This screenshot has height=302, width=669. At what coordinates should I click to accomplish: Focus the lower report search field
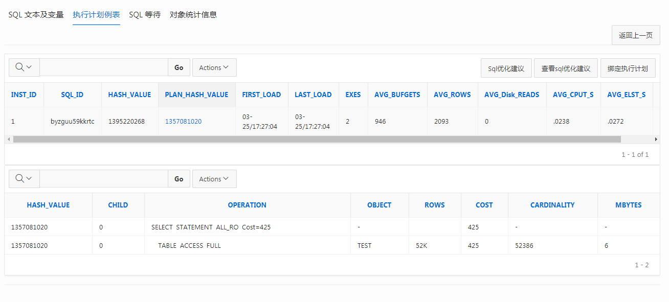(104, 179)
